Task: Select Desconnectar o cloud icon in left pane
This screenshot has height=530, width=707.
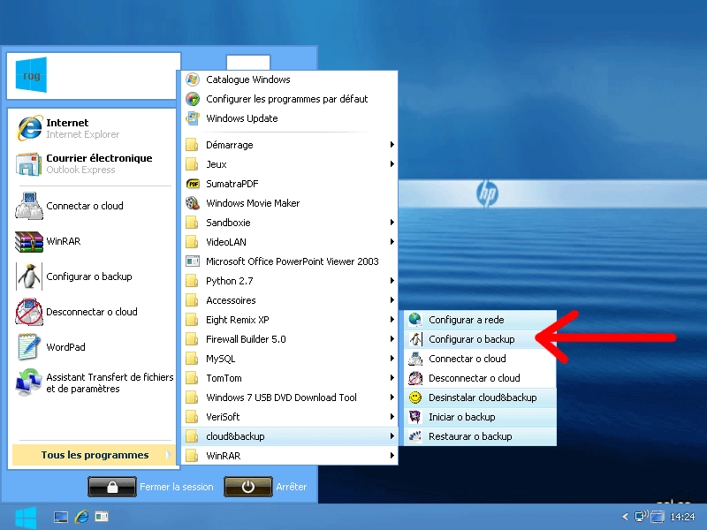Action: tap(29, 312)
